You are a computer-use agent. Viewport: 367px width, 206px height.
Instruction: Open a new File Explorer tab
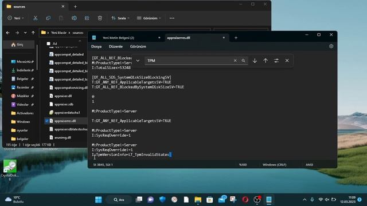pos(75,6)
